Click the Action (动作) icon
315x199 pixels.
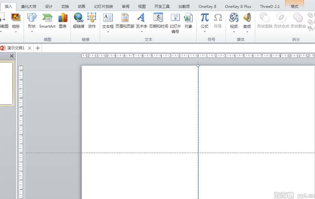tap(92, 18)
